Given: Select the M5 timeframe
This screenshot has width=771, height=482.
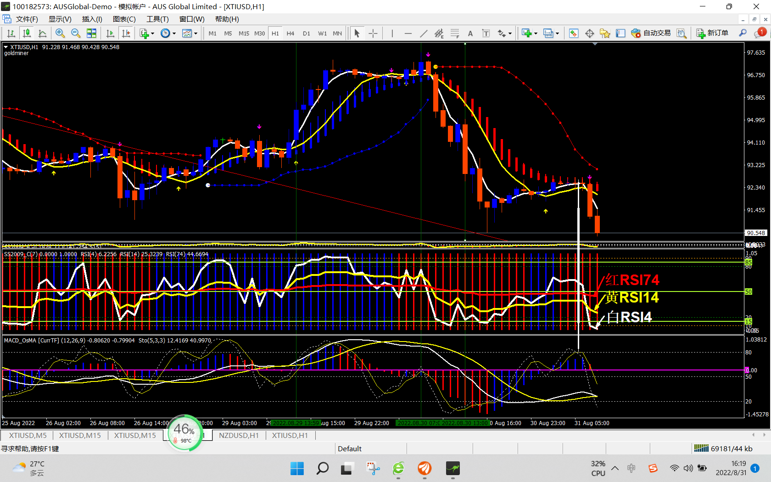Looking at the screenshot, I should (x=228, y=34).
